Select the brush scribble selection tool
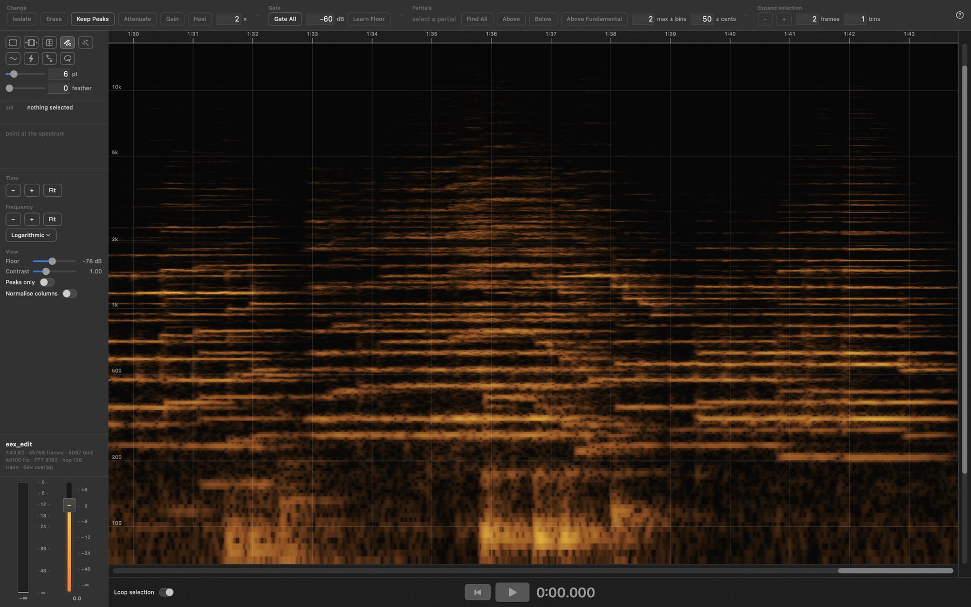 (x=67, y=43)
